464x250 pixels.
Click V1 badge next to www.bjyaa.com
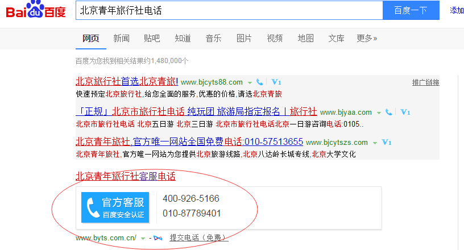[405, 113]
